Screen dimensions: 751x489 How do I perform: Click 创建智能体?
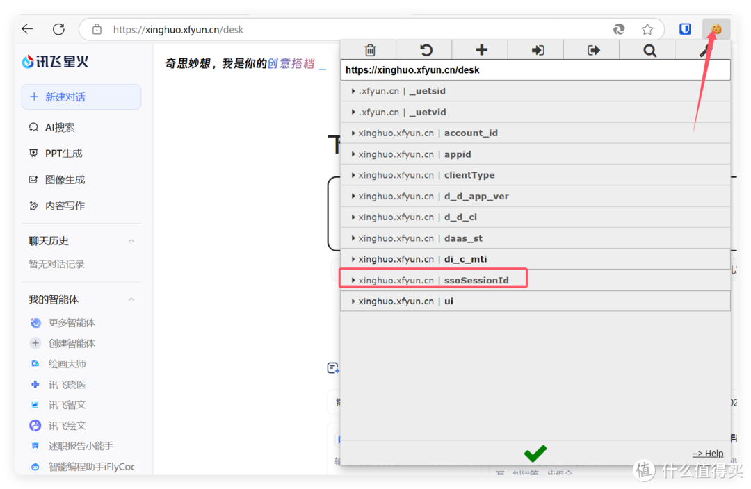point(63,343)
